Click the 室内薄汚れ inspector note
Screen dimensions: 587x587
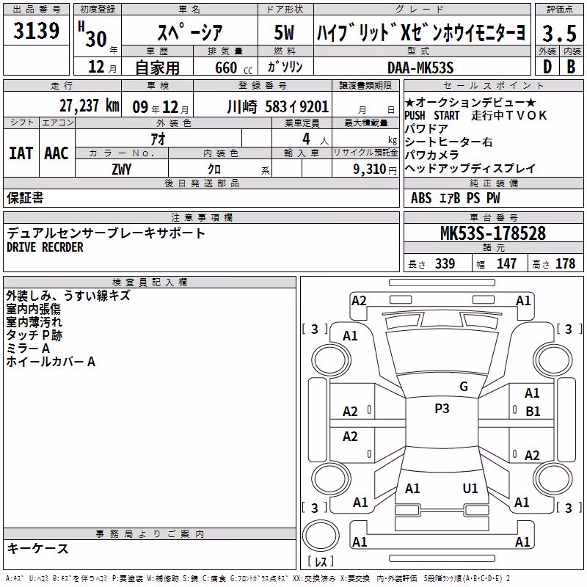pyautogui.click(x=34, y=322)
